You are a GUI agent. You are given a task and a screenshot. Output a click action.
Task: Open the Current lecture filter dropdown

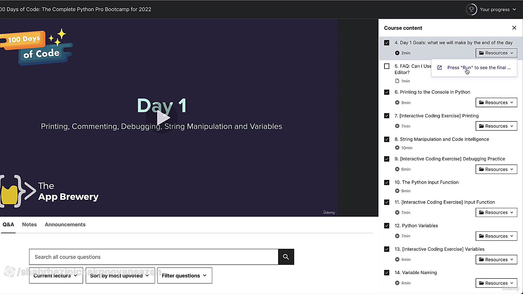(x=56, y=275)
